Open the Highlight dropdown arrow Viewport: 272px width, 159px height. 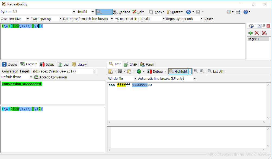(x=190, y=71)
